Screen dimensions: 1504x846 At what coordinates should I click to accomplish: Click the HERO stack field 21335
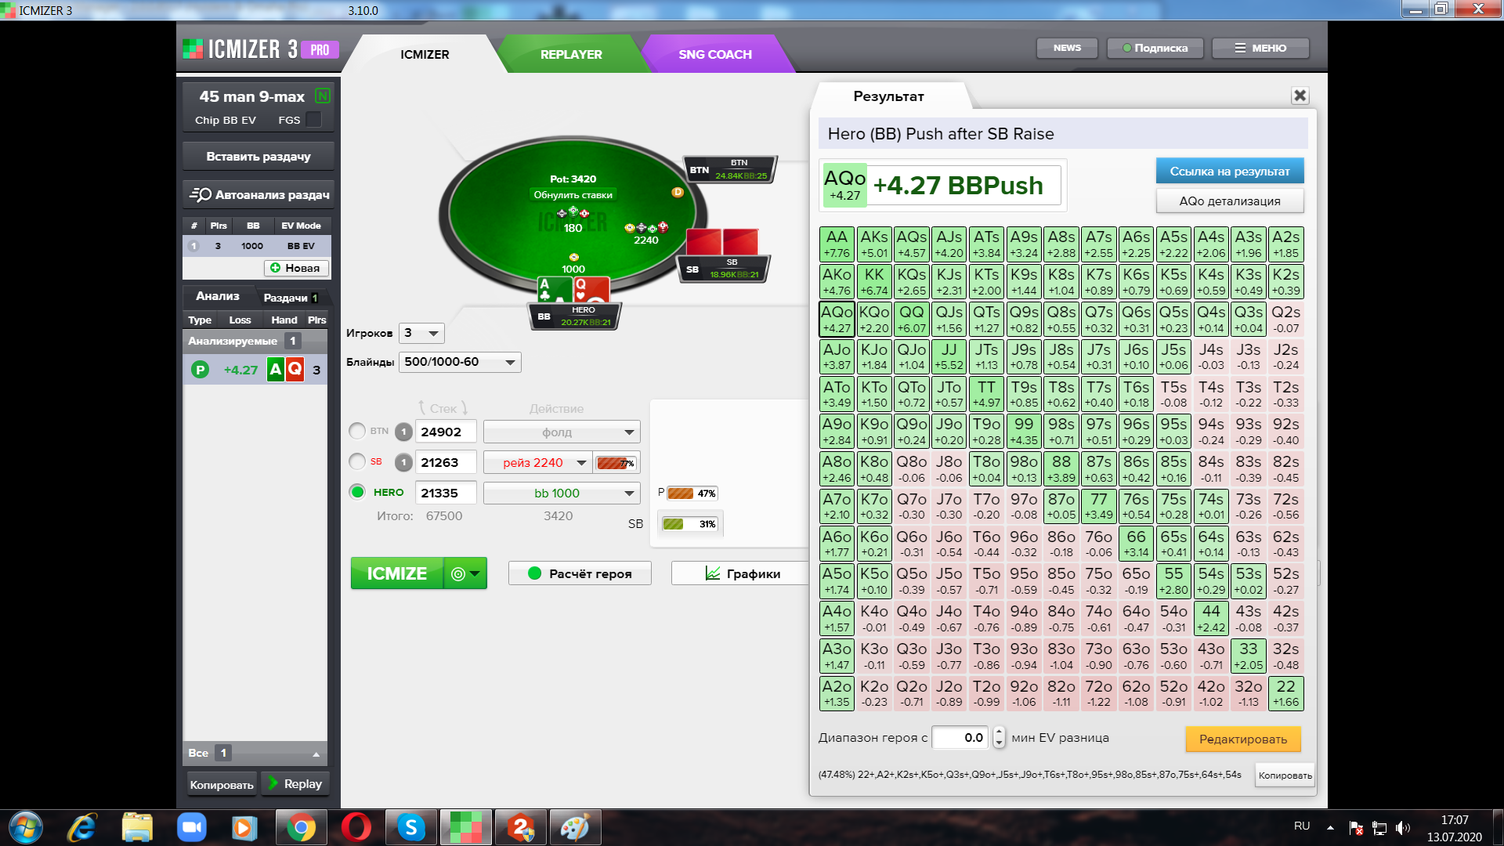tap(445, 493)
